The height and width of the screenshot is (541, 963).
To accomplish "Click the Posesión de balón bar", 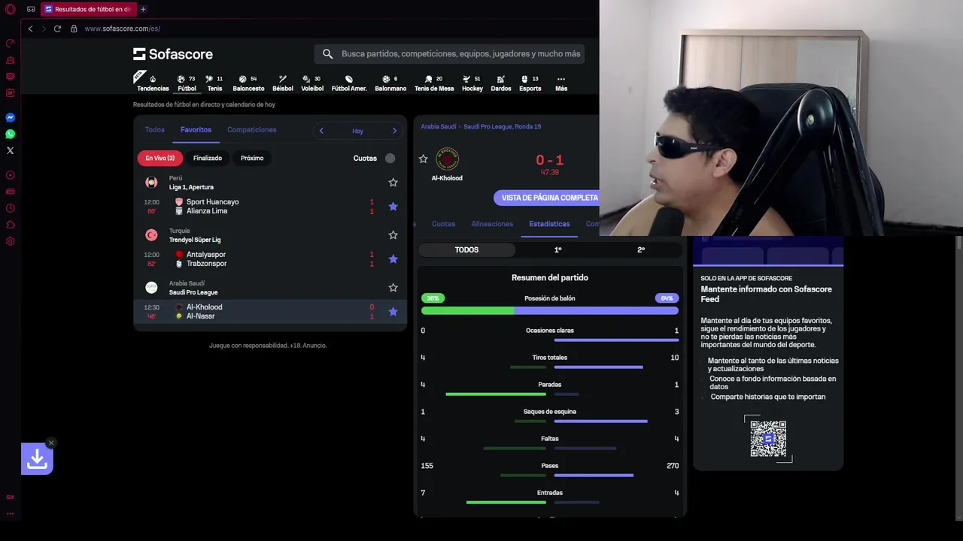I will pos(550,310).
